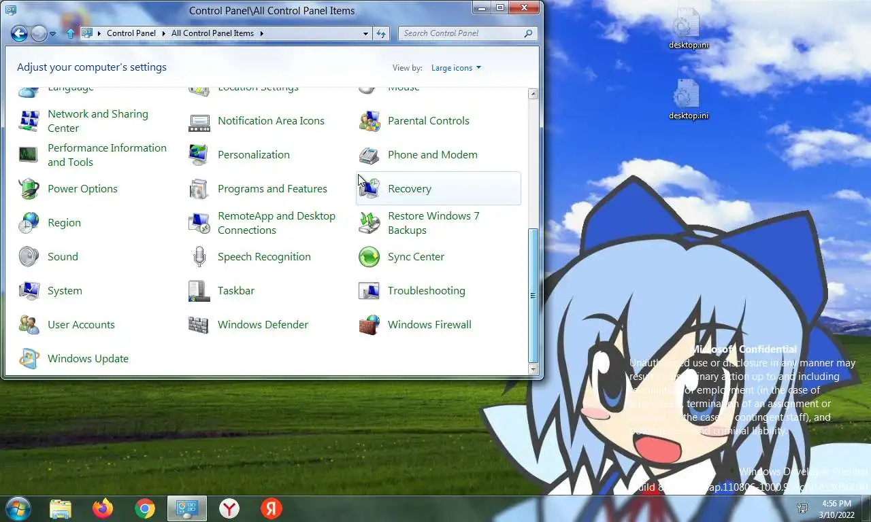Launch Google Chrome from the taskbar

[x=144, y=508]
